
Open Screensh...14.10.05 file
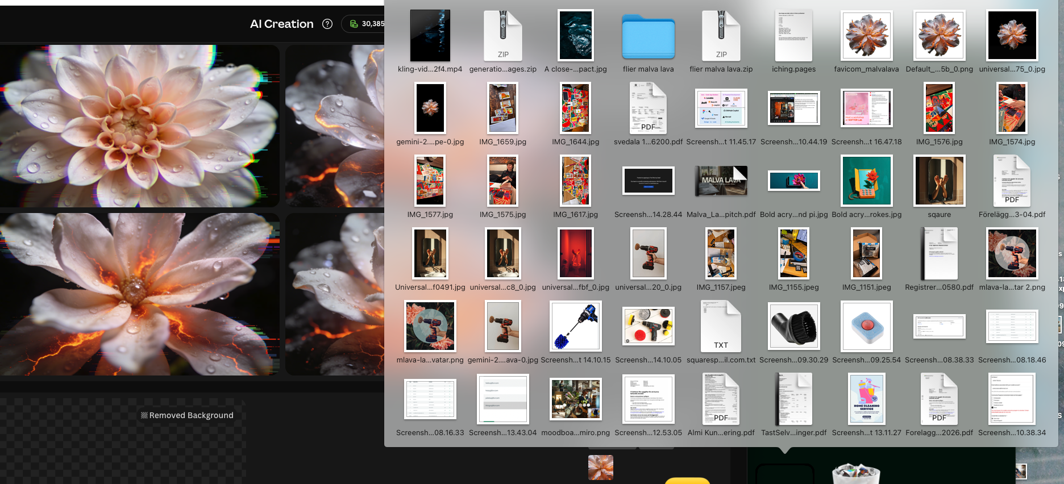(649, 326)
